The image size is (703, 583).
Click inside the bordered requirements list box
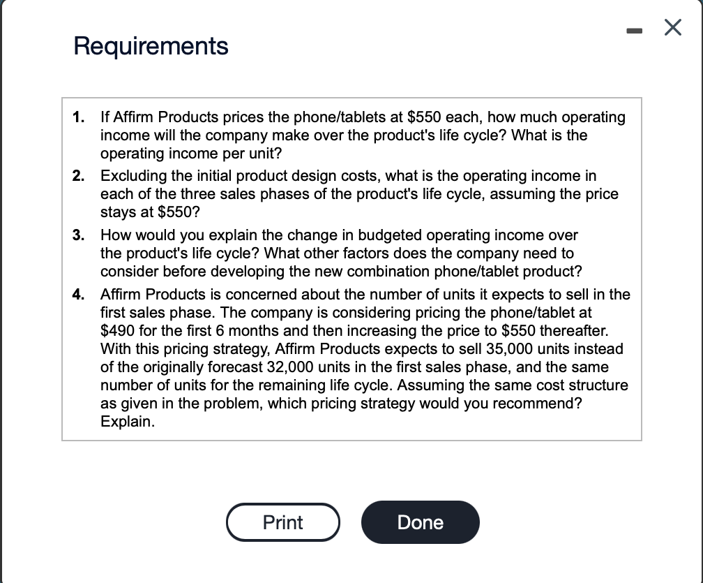[x=351, y=269]
